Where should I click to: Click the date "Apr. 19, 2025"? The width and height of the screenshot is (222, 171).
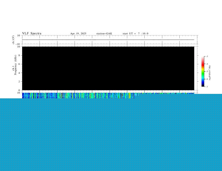pyautogui.click(x=78, y=34)
